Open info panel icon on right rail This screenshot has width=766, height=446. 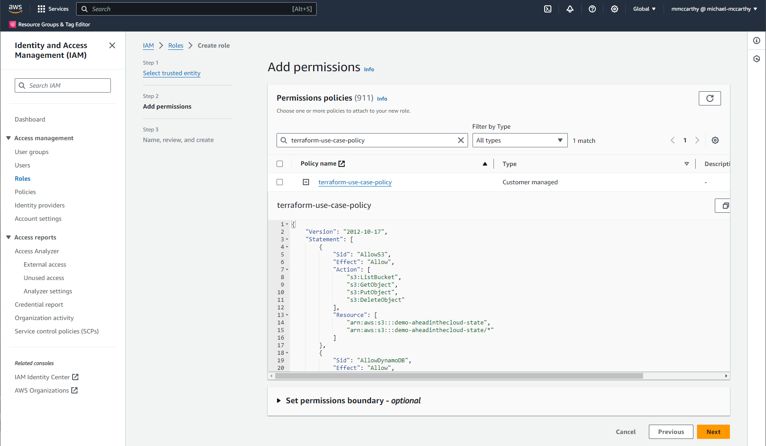click(x=757, y=41)
